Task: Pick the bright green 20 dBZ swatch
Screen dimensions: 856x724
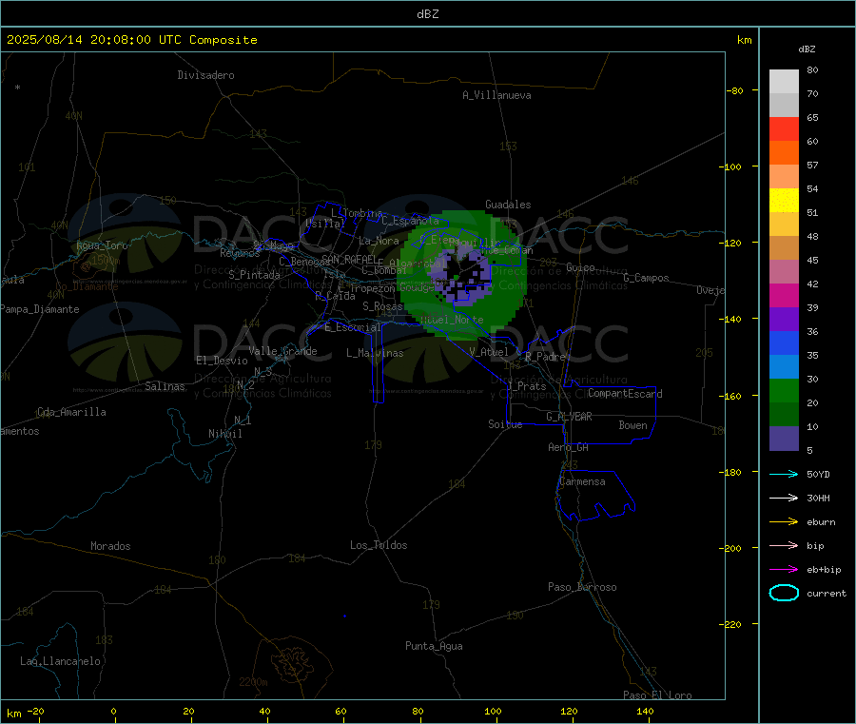Action: pos(784,390)
